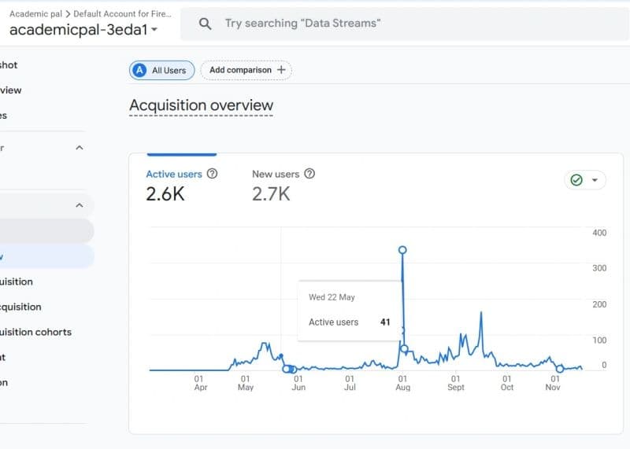Open the help icon next to Active users
The image size is (630, 449).
(x=212, y=173)
